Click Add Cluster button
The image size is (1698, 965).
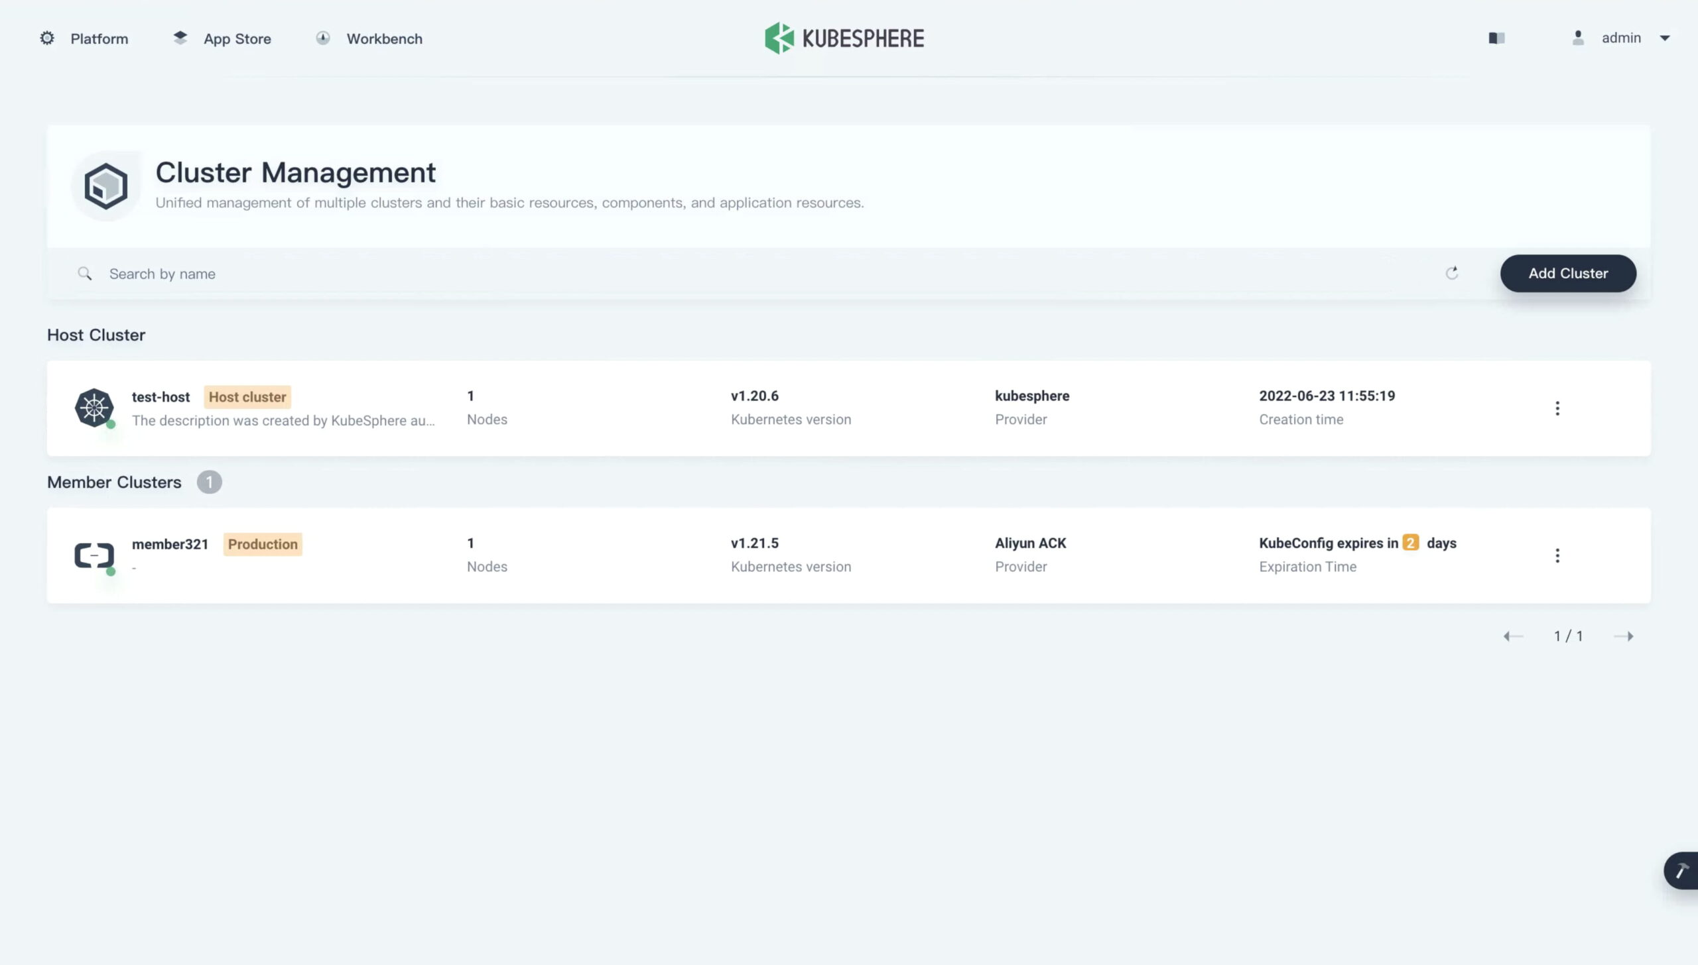click(x=1569, y=272)
